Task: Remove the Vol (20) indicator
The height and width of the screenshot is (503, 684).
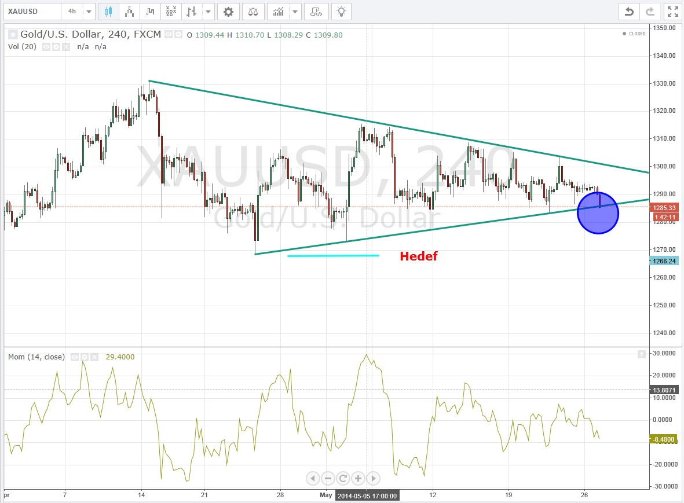Action: (x=65, y=46)
